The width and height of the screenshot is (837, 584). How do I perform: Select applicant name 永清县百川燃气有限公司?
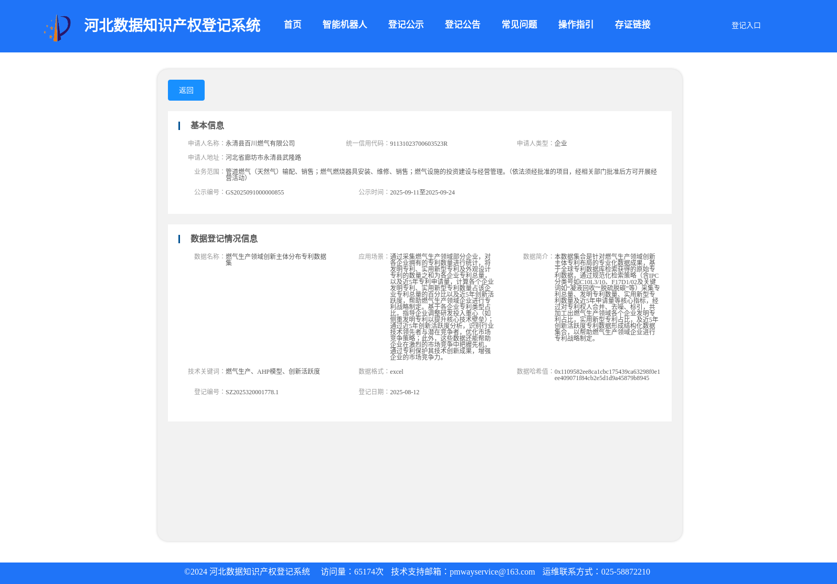click(x=260, y=143)
